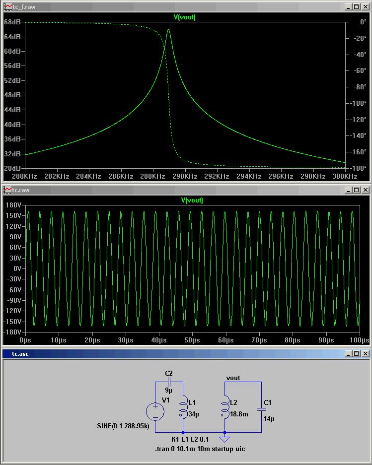The height and width of the screenshot is (465, 372).
Task: Select inductor L1 symbol in schematic
Action: point(183,407)
